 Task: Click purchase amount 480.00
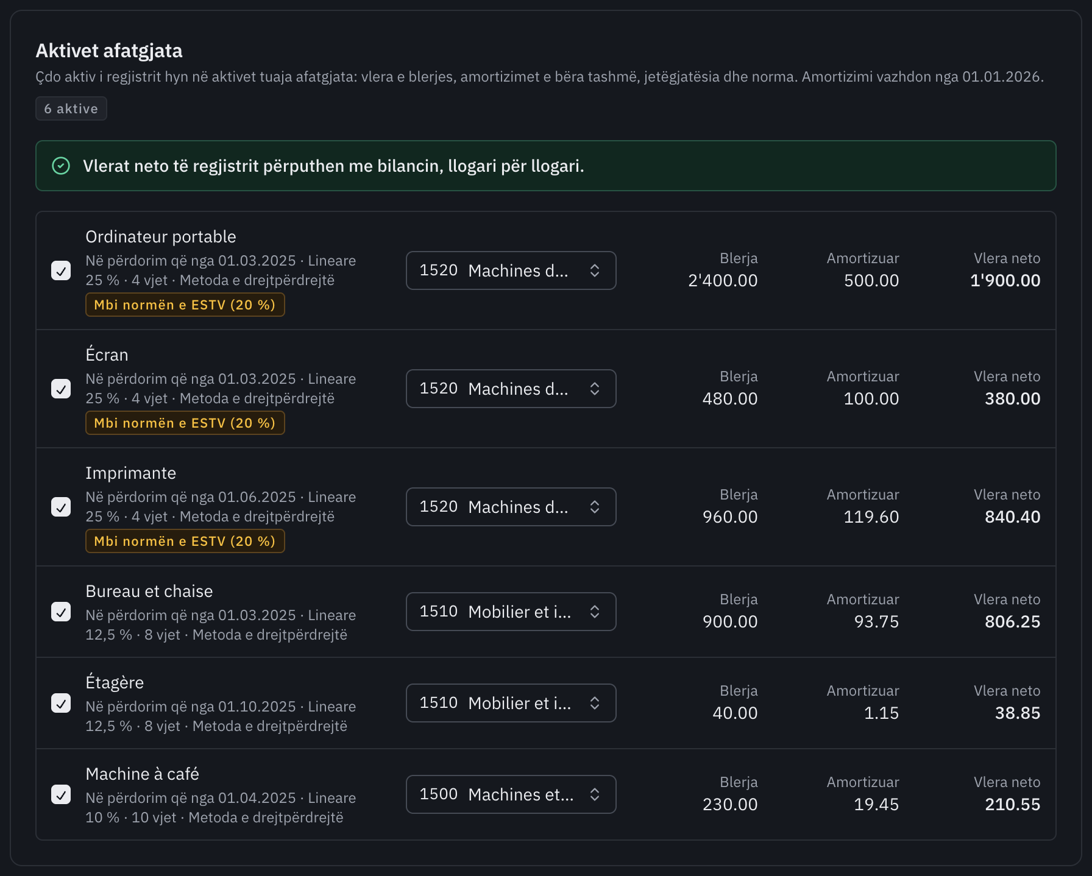pos(730,398)
